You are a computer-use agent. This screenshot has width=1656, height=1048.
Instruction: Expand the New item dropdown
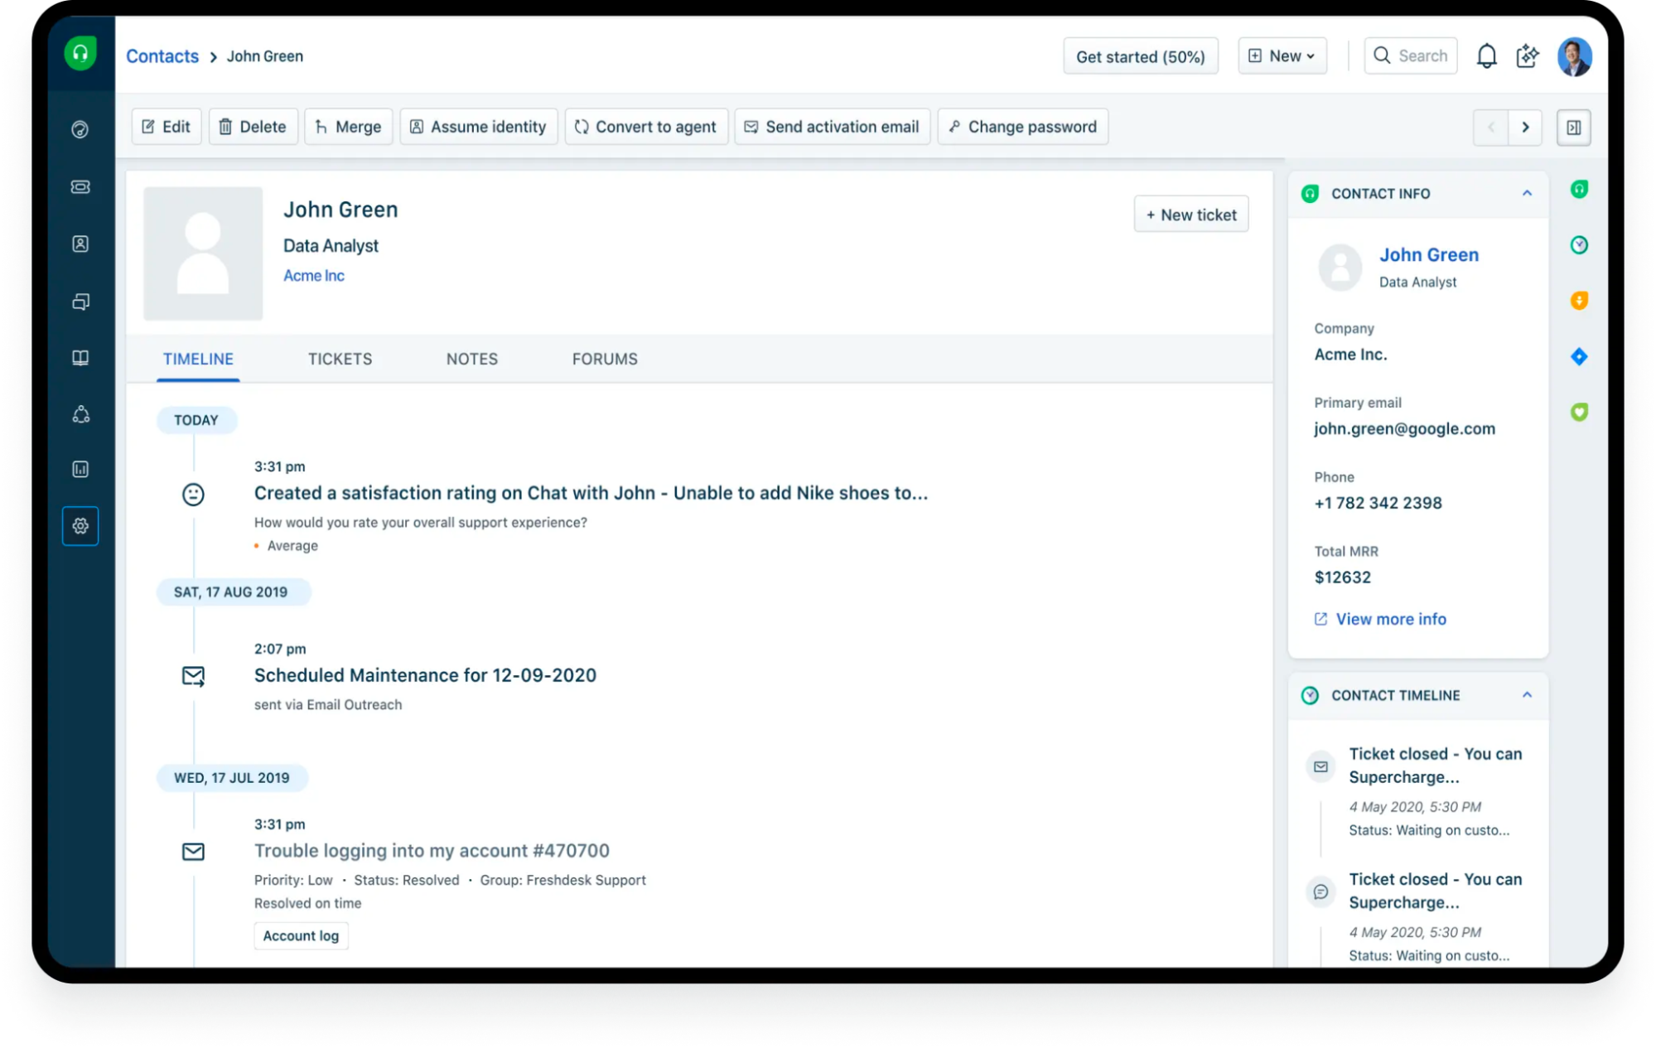[1283, 56]
